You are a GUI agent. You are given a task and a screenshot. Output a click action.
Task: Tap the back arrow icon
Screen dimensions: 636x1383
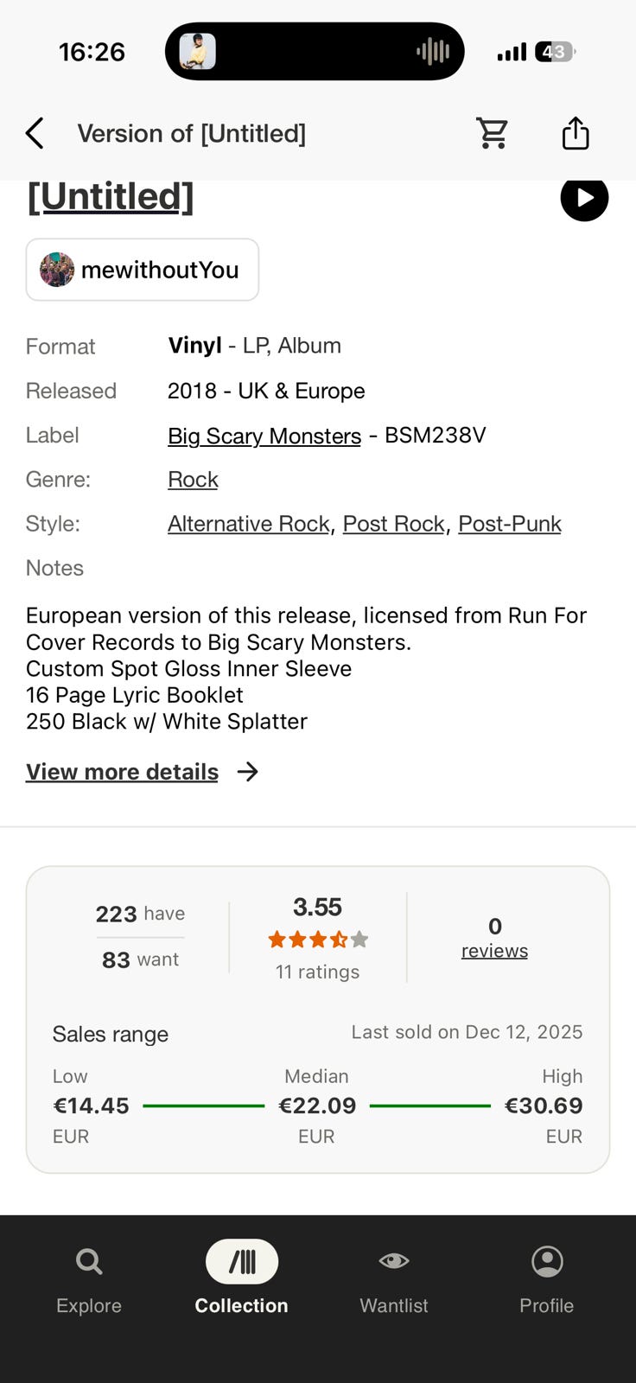pyautogui.click(x=35, y=134)
